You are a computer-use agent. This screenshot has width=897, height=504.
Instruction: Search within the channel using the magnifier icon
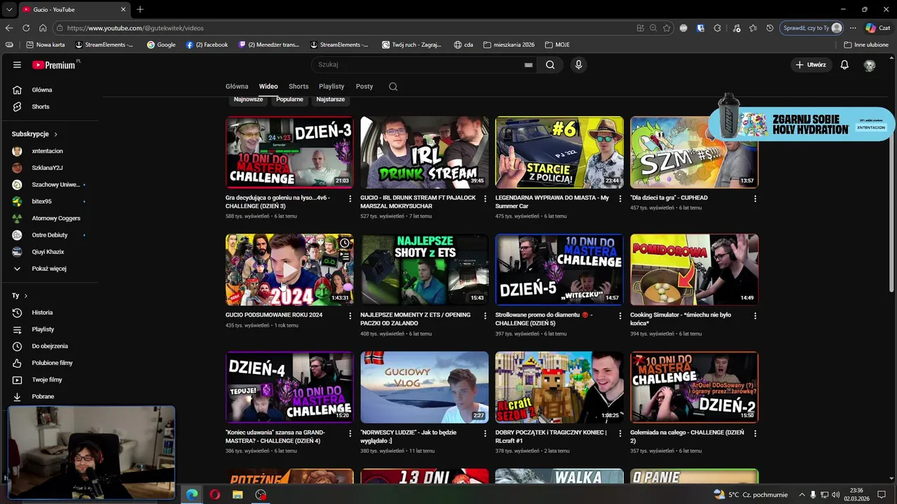pos(393,86)
